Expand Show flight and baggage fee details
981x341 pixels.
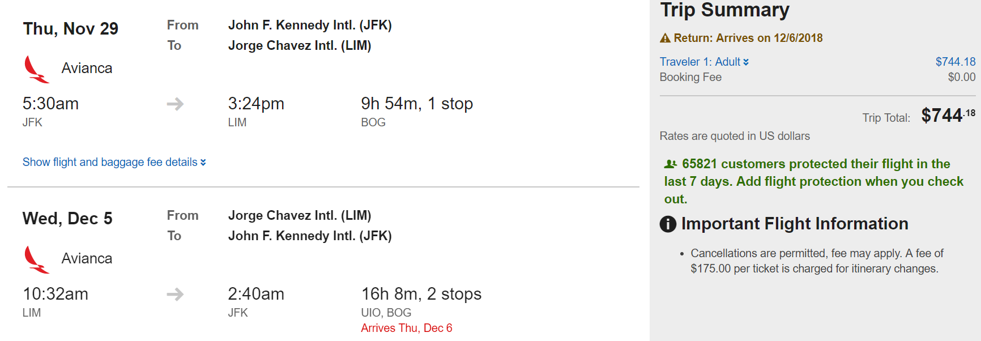pyautogui.click(x=110, y=162)
